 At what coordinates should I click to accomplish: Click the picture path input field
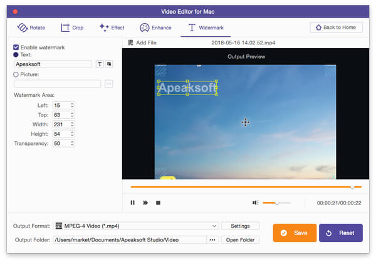click(57, 84)
